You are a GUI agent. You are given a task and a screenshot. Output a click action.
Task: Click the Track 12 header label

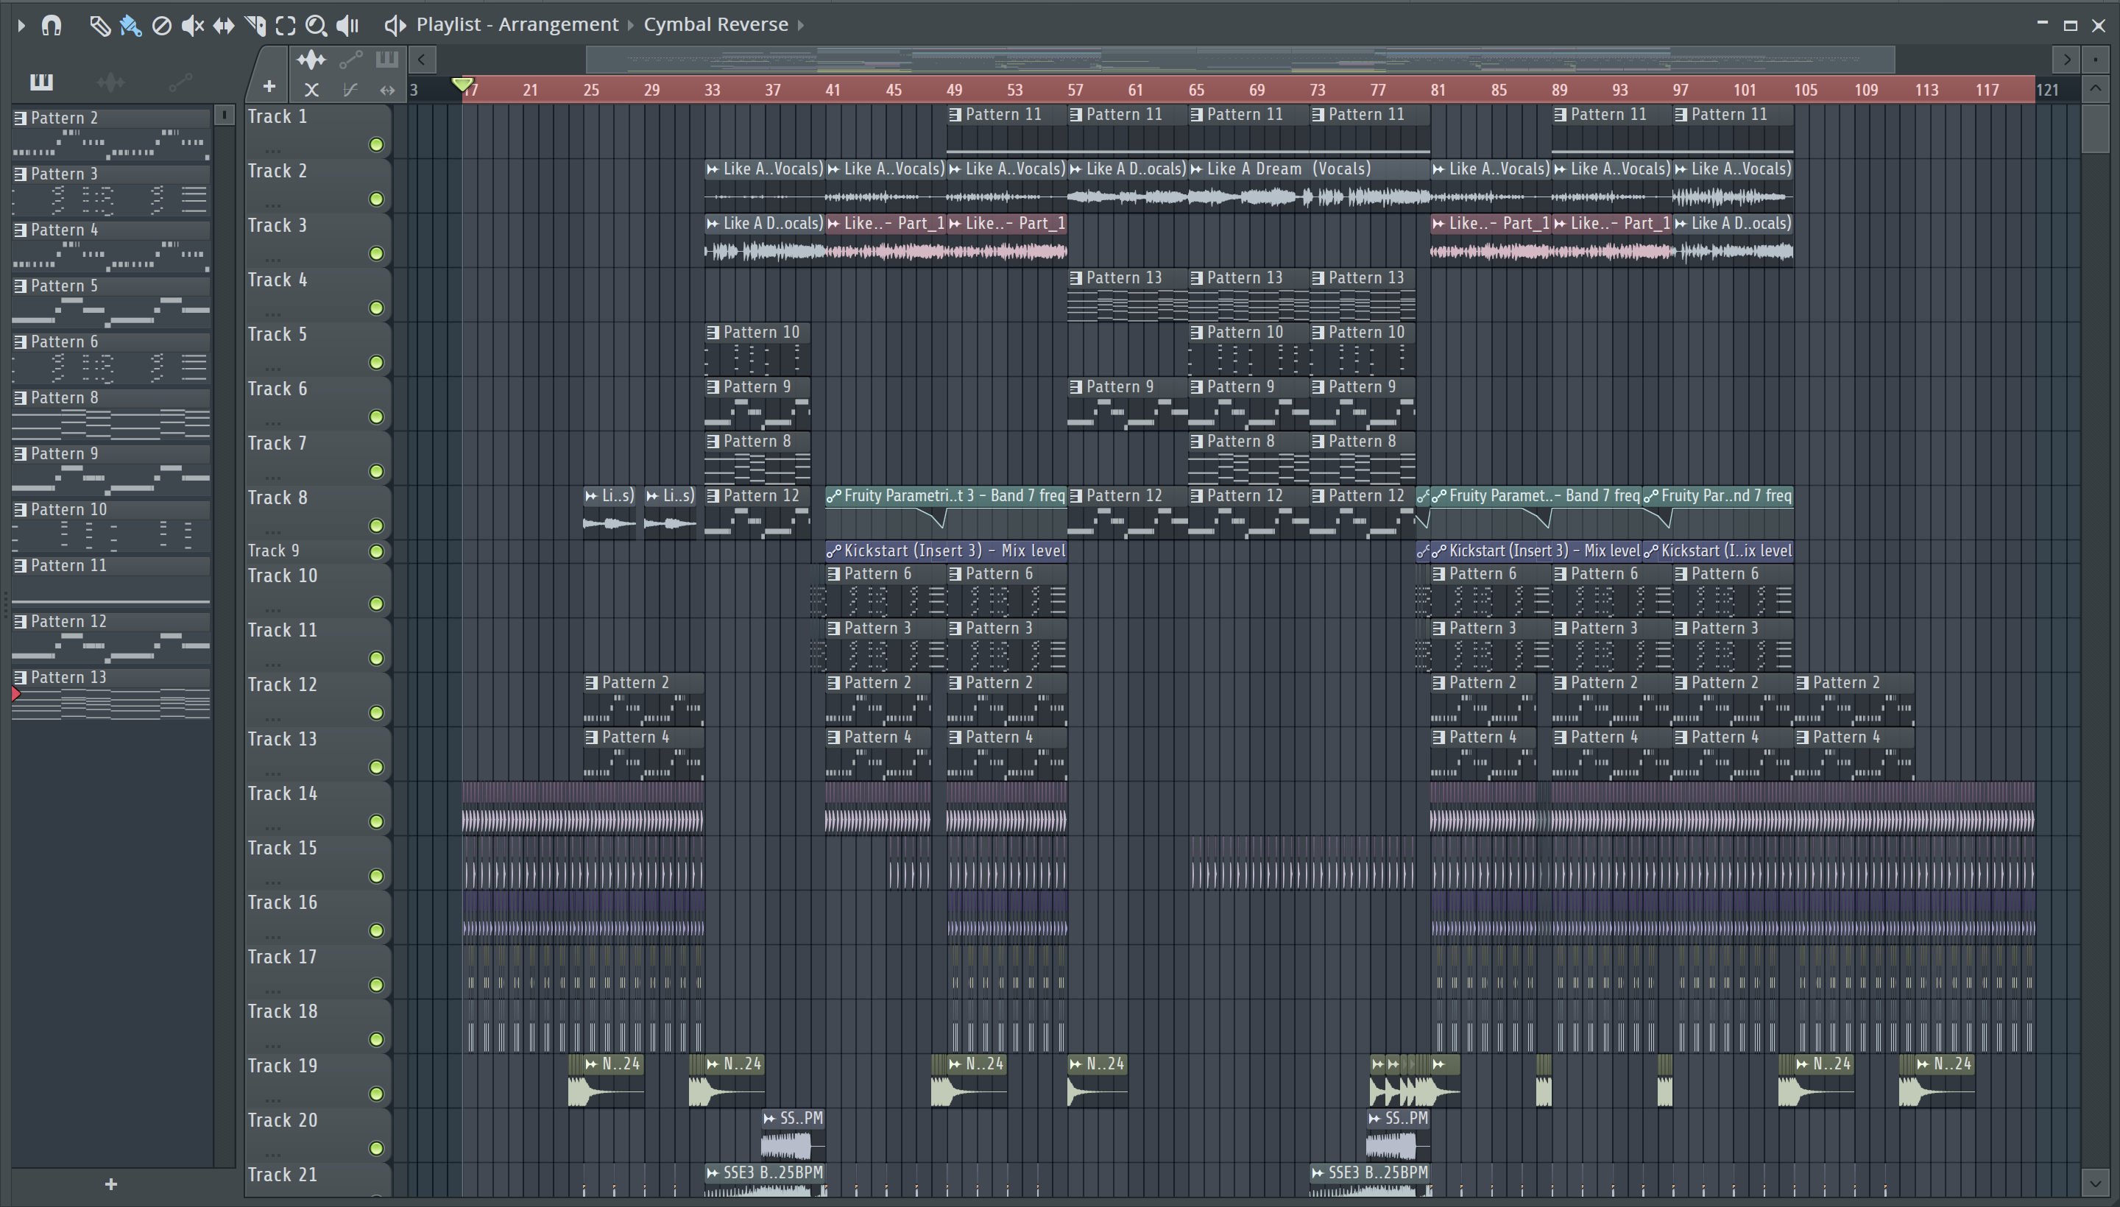pyautogui.click(x=283, y=684)
